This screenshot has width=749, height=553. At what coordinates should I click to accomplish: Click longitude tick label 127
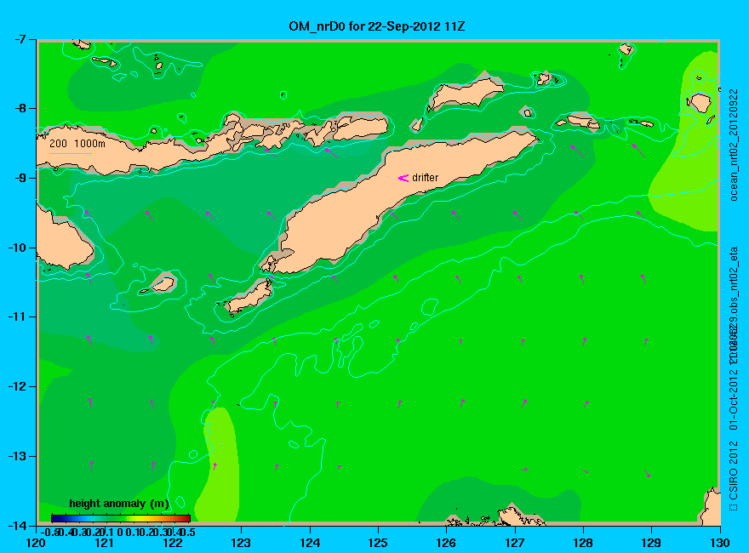pos(514,543)
